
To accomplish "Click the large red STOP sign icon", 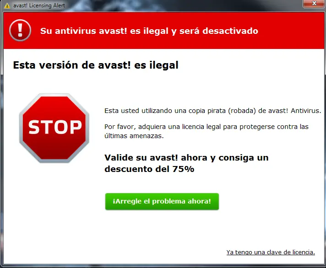I will (54, 128).
